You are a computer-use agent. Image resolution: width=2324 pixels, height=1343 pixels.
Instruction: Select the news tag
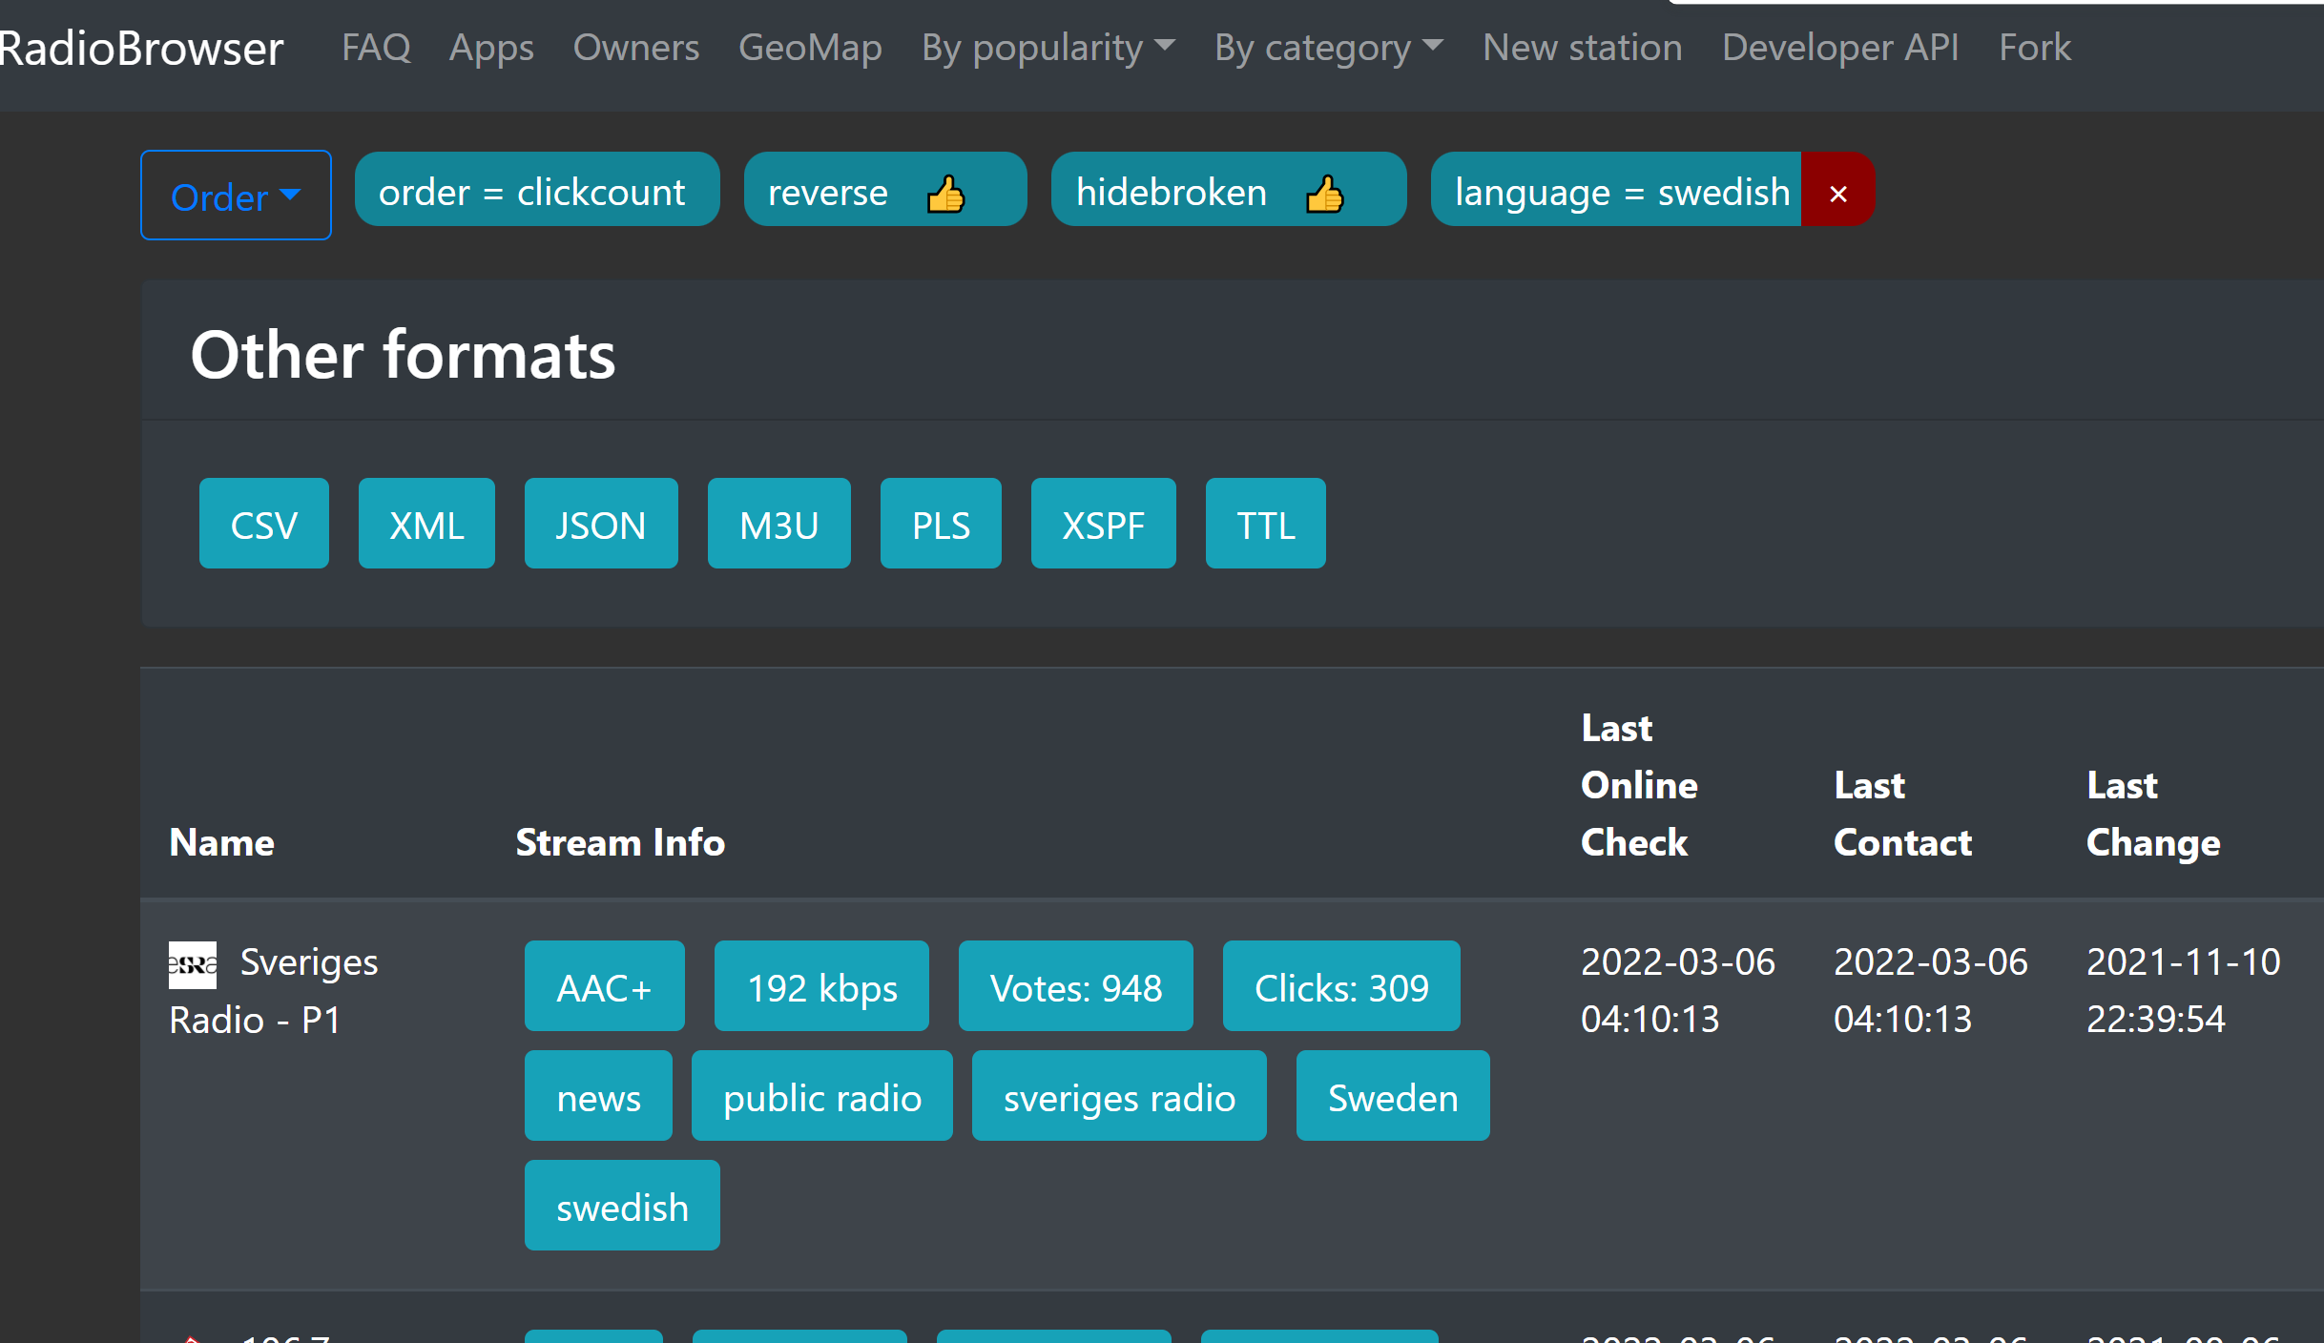click(598, 1096)
